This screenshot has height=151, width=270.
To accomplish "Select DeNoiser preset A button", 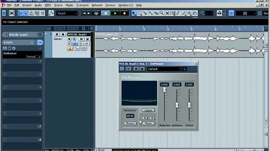I will pyautogui.click(x=145, y=118).
